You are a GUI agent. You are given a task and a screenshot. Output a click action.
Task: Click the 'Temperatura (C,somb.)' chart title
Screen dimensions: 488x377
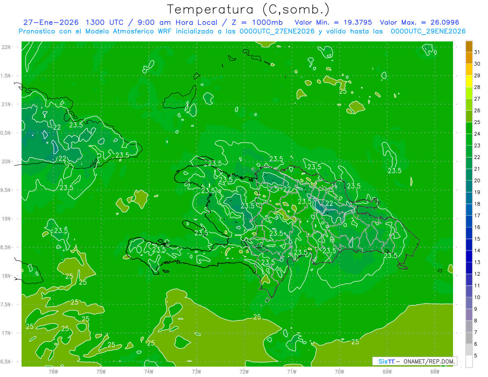click(248, 9)
